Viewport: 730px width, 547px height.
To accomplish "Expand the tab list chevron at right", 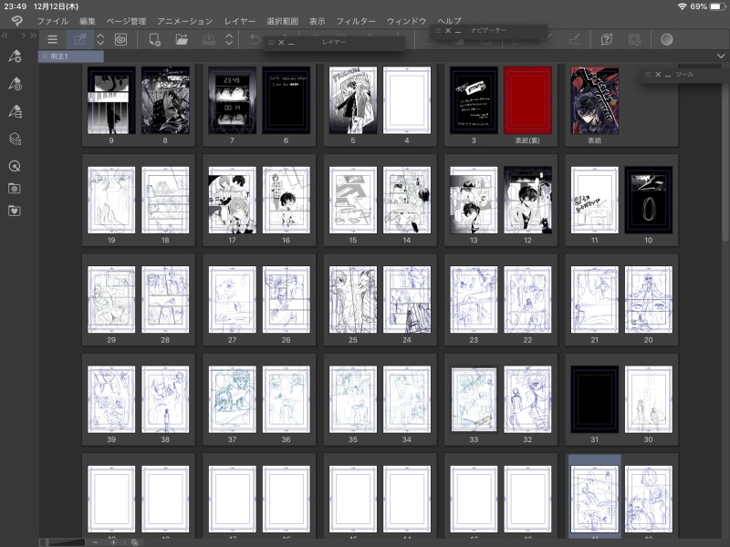I will (x=721, y=56).
